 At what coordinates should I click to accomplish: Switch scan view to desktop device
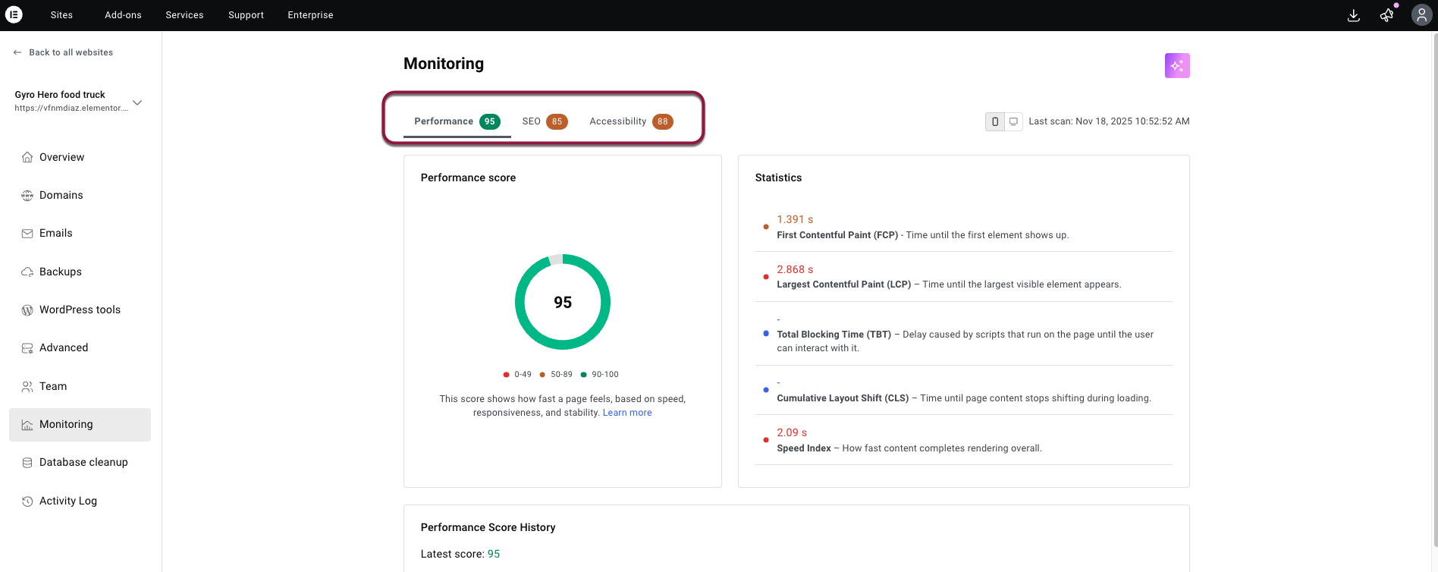[1013, 121]
